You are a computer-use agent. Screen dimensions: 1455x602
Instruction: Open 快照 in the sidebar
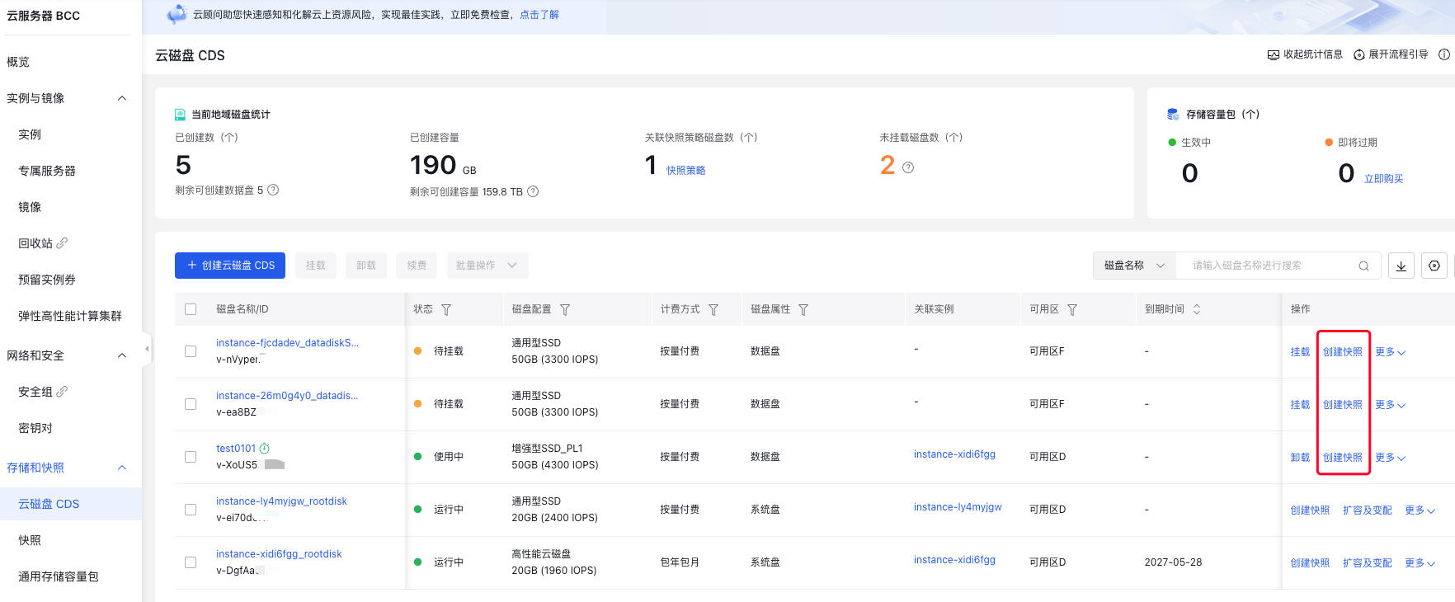click(30, 540)
